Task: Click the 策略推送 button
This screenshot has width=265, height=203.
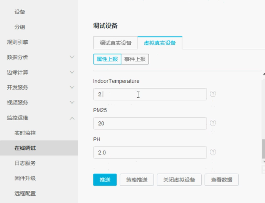Action: tap(137, 180)
